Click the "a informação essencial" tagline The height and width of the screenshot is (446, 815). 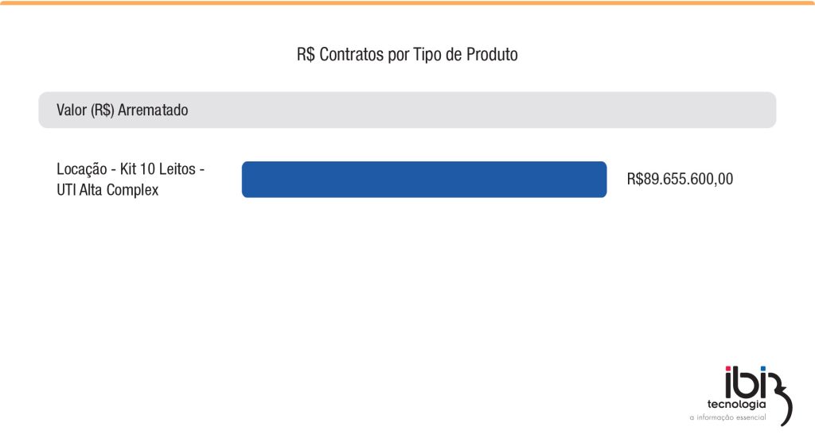point(727,417)
